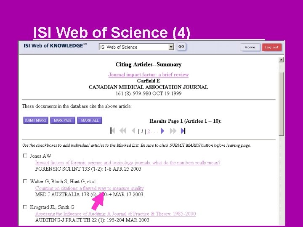Click current page number 1 in pagination

[142, 132]
